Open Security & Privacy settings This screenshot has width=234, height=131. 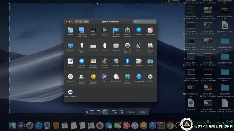[127, 30]
